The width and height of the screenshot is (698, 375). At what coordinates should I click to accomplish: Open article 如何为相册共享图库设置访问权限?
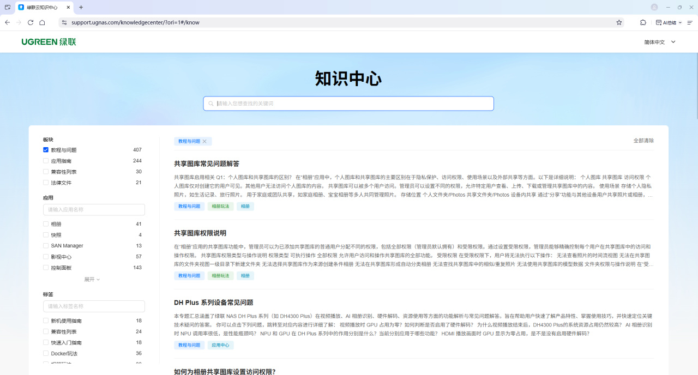(225, 372)
